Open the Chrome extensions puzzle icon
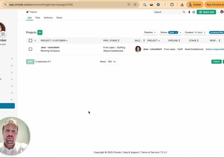 tap(172, 5)
